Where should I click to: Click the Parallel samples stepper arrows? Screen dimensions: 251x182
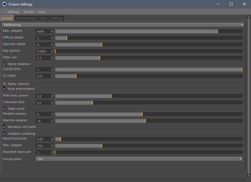tap(52, 114)
